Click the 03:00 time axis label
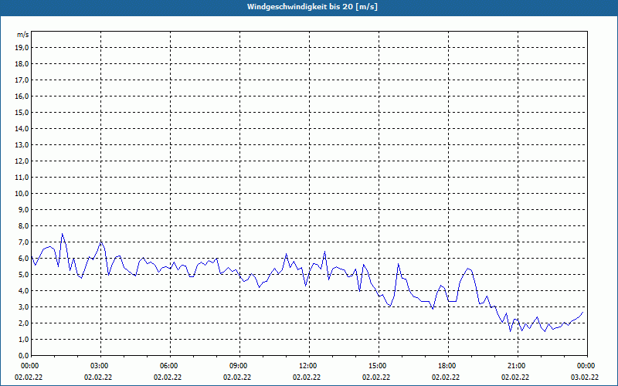 point(101,366)
